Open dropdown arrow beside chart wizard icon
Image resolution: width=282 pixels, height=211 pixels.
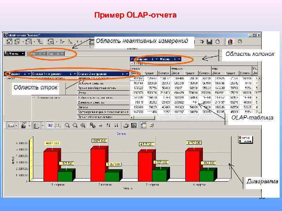(29, 125)
